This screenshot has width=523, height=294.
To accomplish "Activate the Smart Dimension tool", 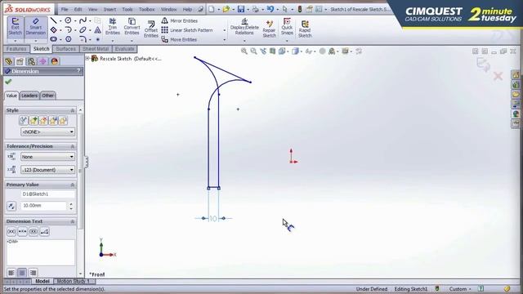I will coord(36,28).
